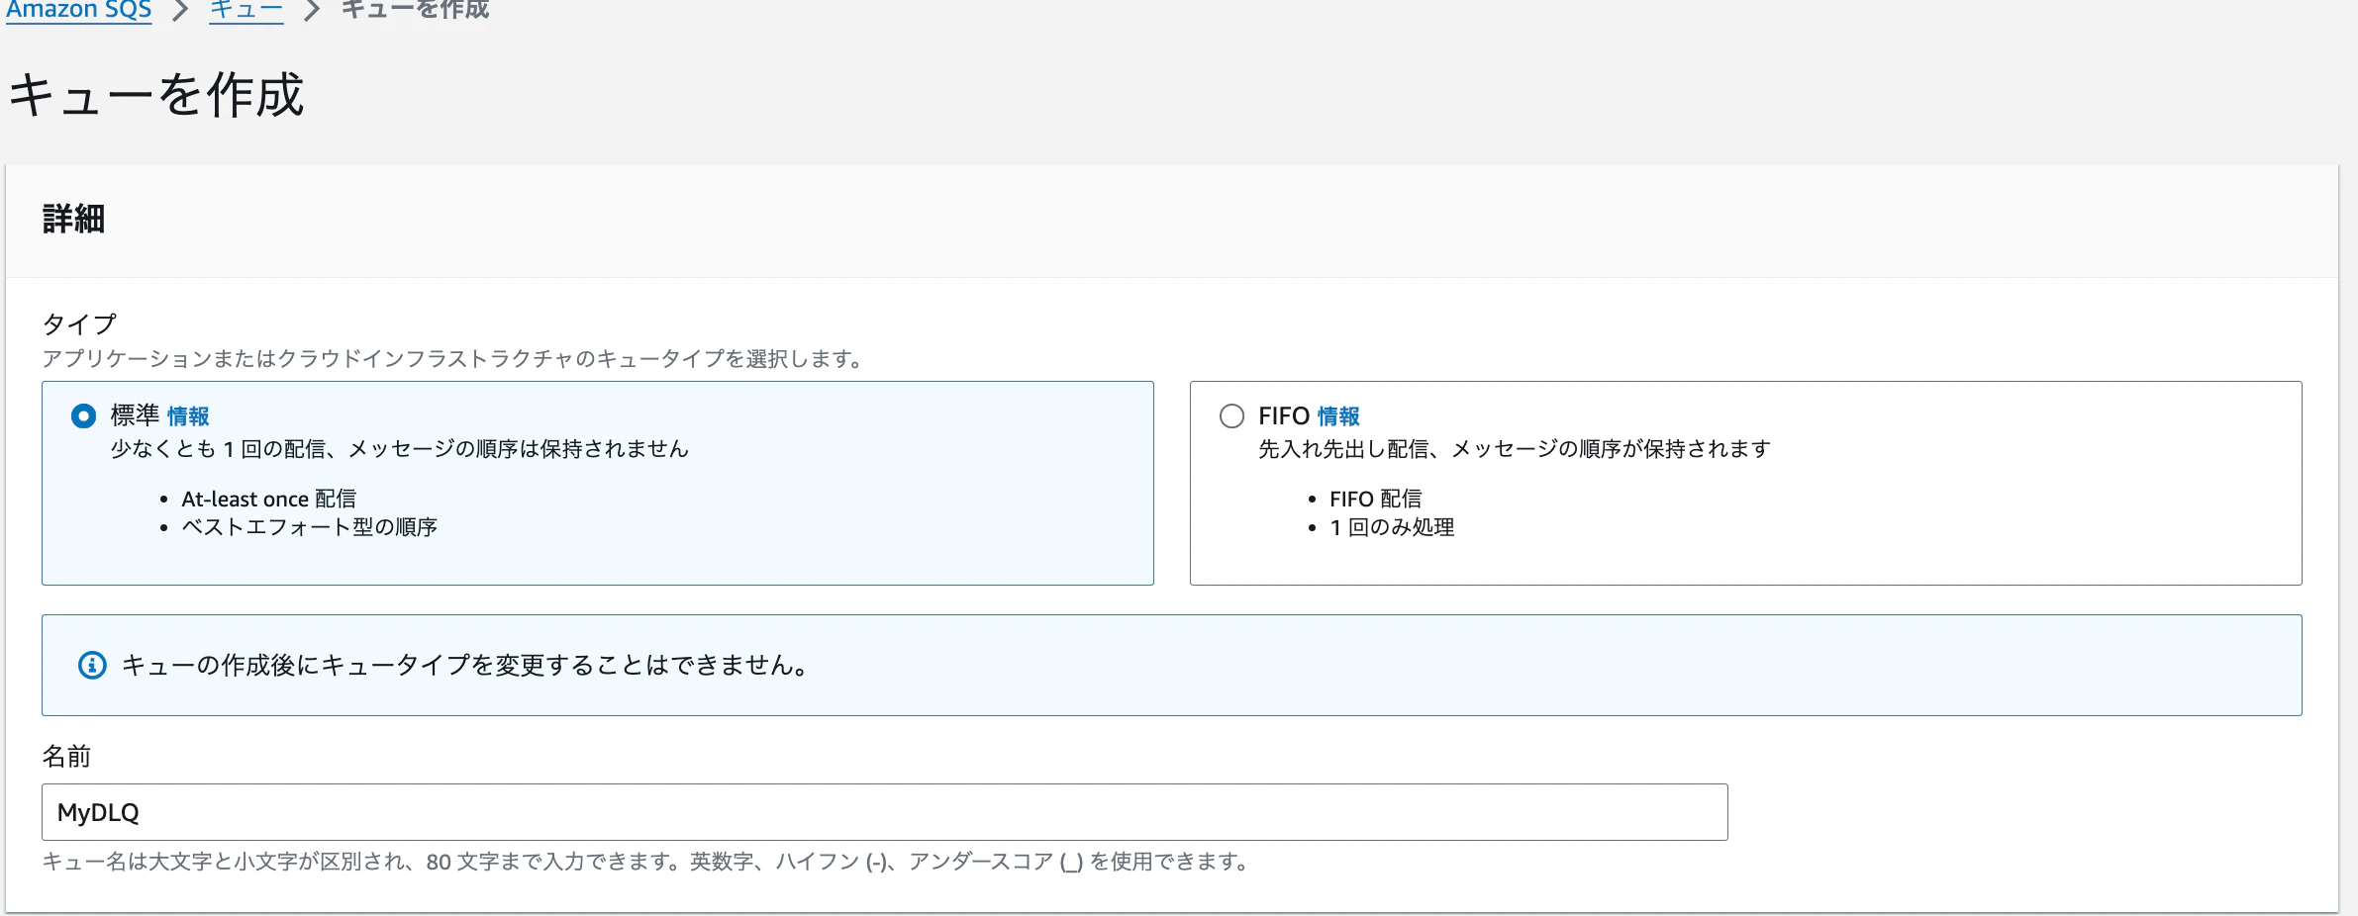Click the キューを作成 page heading
Image resolution: width=2358 pixels, height=916 pixels.
click(156, 96)
